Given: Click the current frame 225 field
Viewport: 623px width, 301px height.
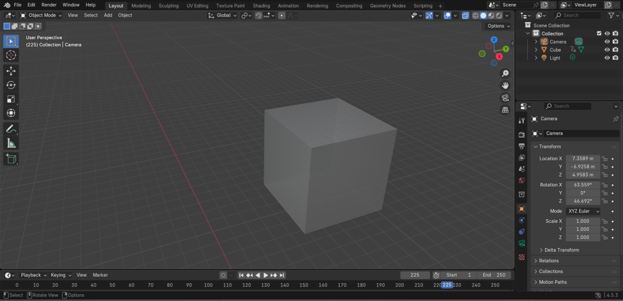Looking at the screenshot, I should [415, 275].
